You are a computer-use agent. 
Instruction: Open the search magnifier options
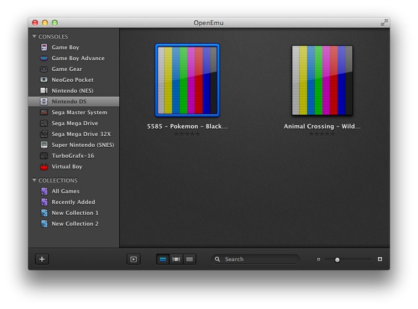coord(218,259)
